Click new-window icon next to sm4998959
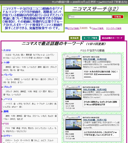This screenshot has height=143, width=128. tap(79, 57)
